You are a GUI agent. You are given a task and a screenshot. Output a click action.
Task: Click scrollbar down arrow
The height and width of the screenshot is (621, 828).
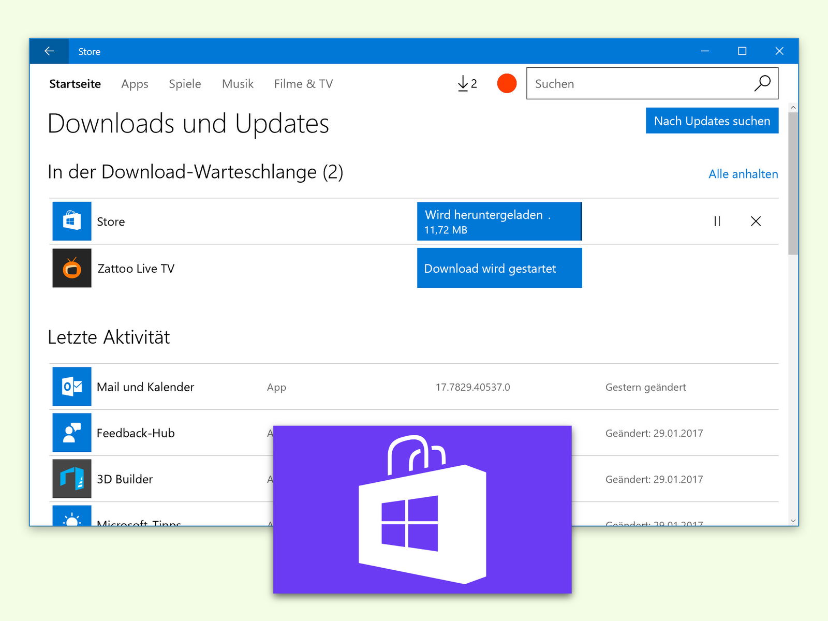793,521
